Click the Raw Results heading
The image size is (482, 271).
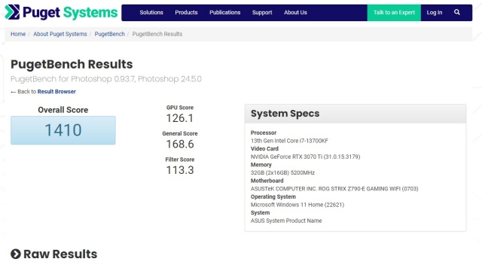60,254
